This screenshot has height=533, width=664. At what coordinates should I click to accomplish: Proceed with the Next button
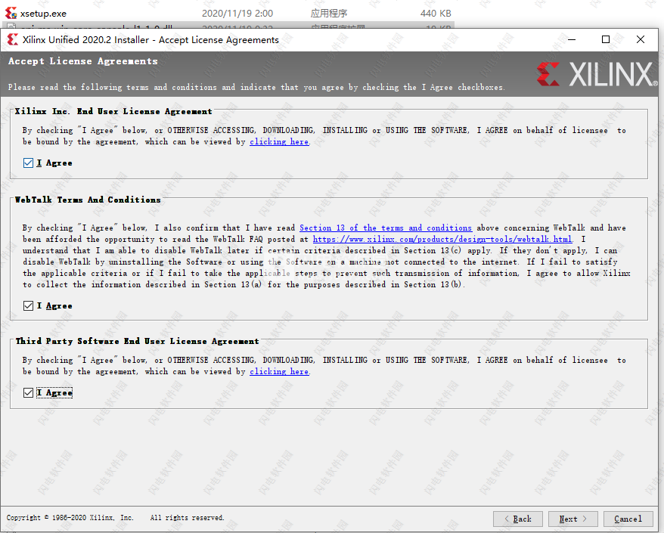[x=573, y=519]
